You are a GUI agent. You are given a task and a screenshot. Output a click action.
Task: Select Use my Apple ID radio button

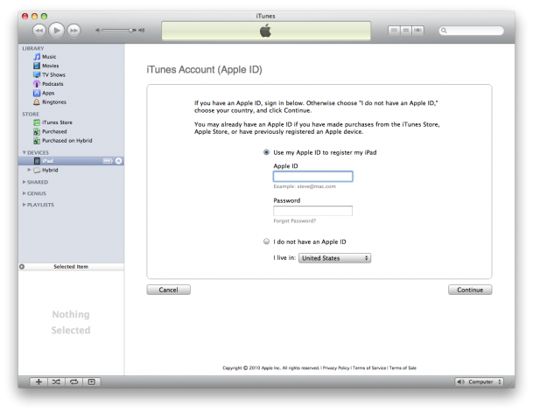[266, 152]
